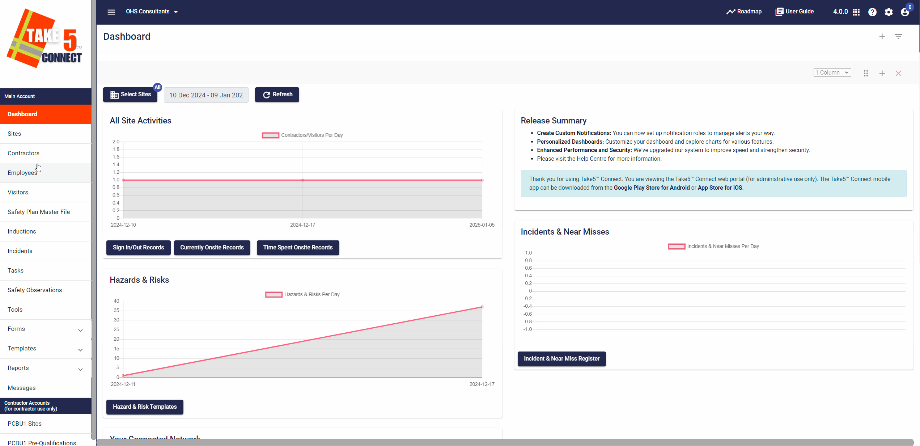Click the drag handle dots icon in widget row
Viewport: 920px width, 446px height.
pyautogui.click(x=866, y=73)
